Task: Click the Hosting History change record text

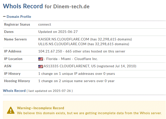Action: point(76,81)
